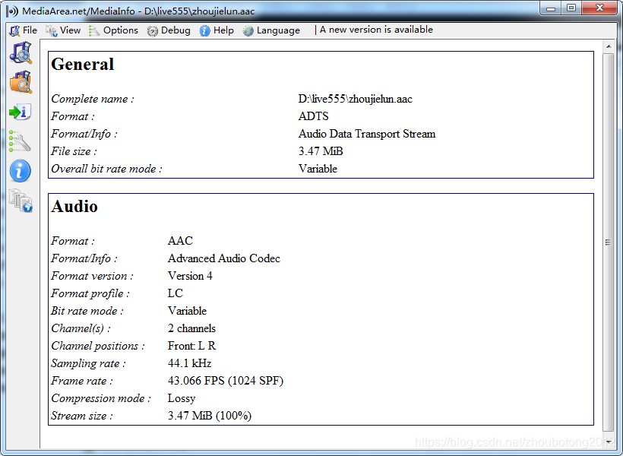Screen dimensions: 623x456
Task: Click the 'Stream size :' label
Action: [82, 416]
